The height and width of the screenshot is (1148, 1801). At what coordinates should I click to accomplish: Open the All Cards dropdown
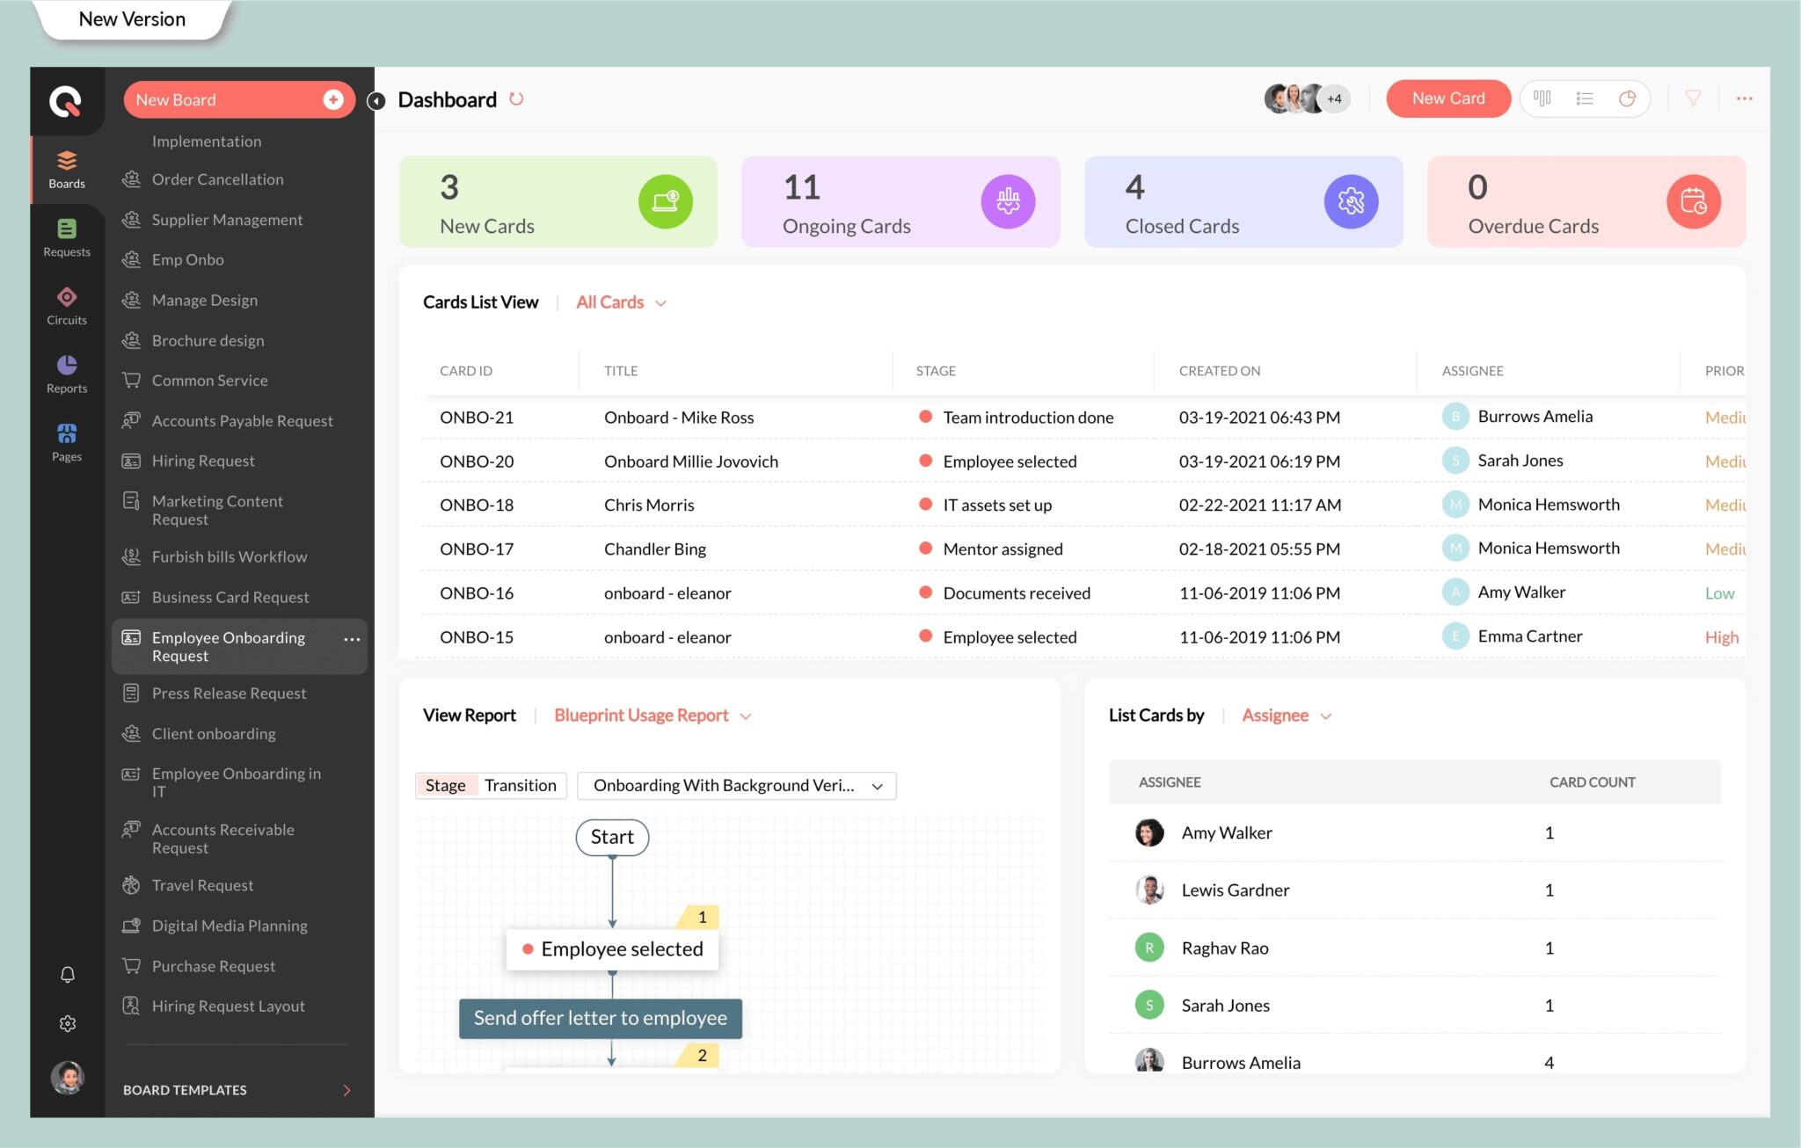pos(621,302)
